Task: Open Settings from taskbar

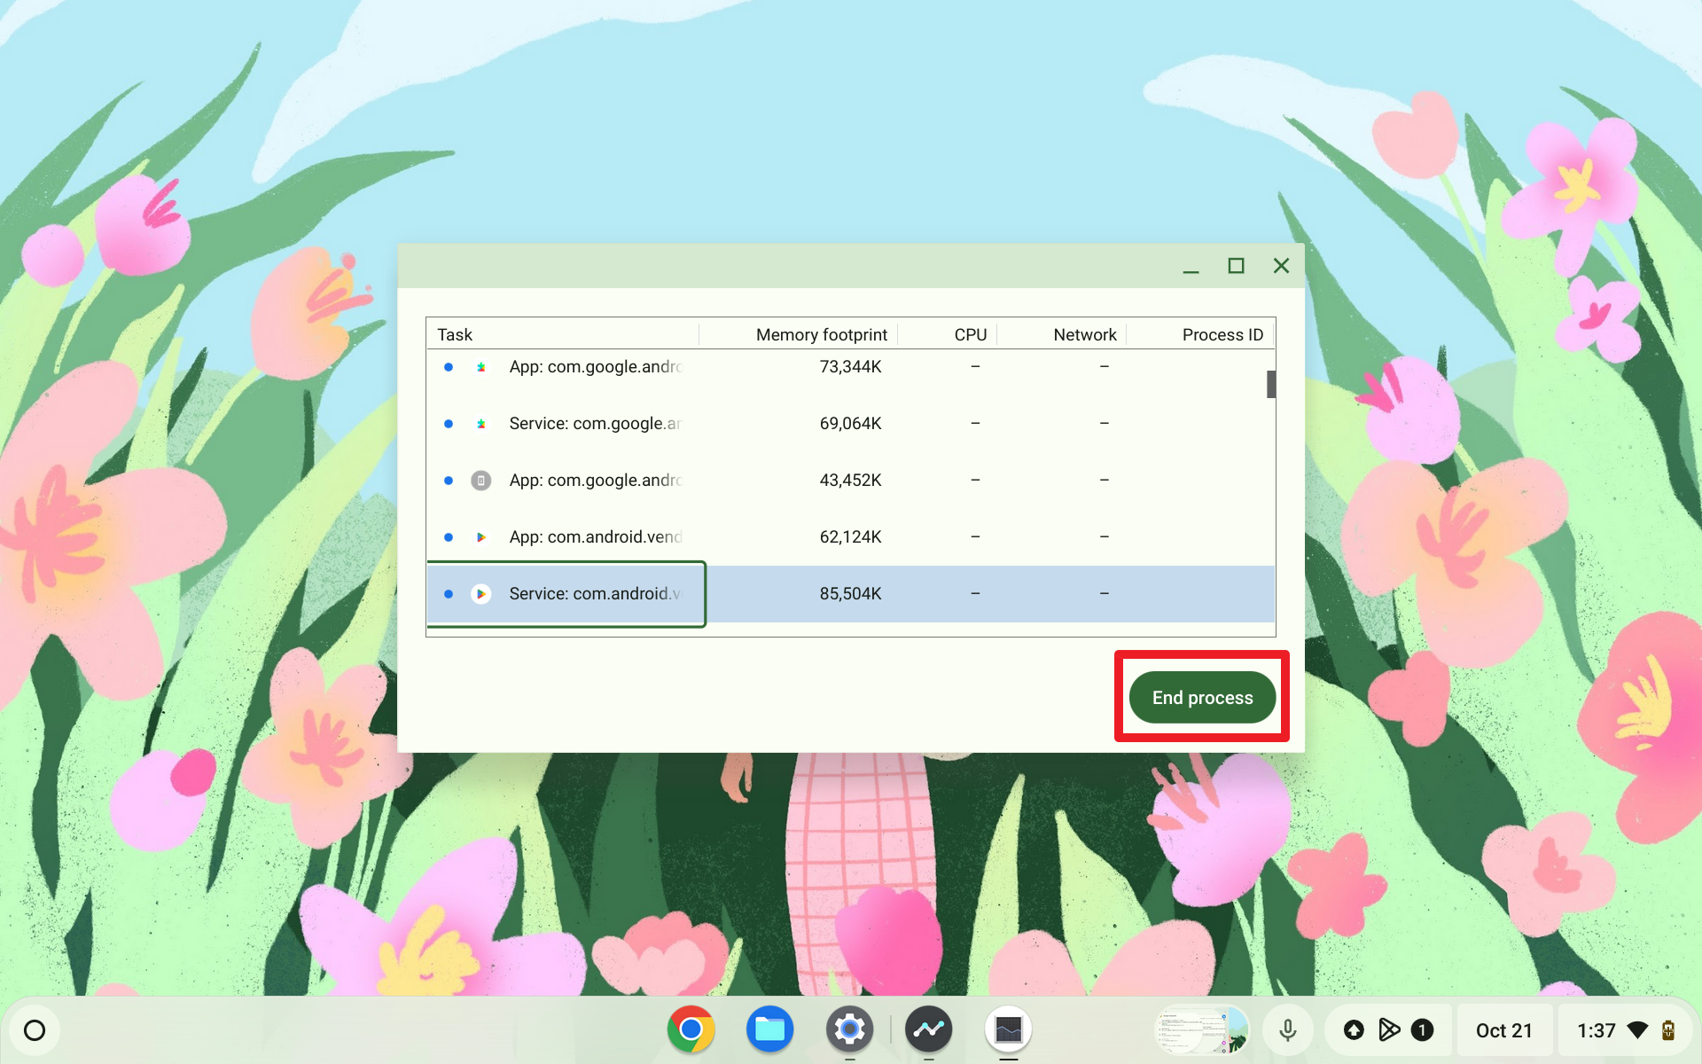Action: pos(848,1029)
